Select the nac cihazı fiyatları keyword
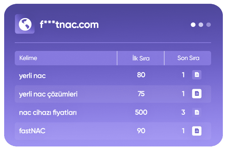The height and width of the screenshot is (151, 227). click(x=48, y=112)
